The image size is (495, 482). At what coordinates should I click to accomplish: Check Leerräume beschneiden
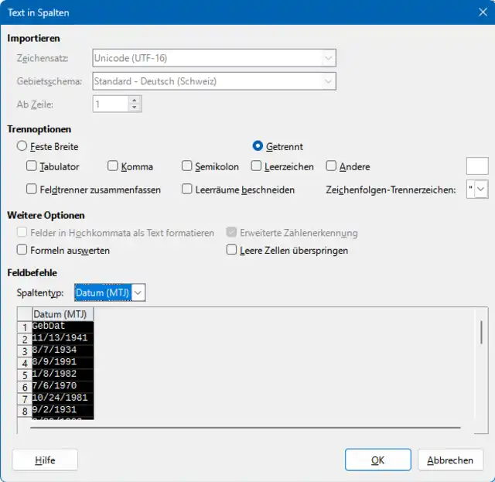pos(187,190)
